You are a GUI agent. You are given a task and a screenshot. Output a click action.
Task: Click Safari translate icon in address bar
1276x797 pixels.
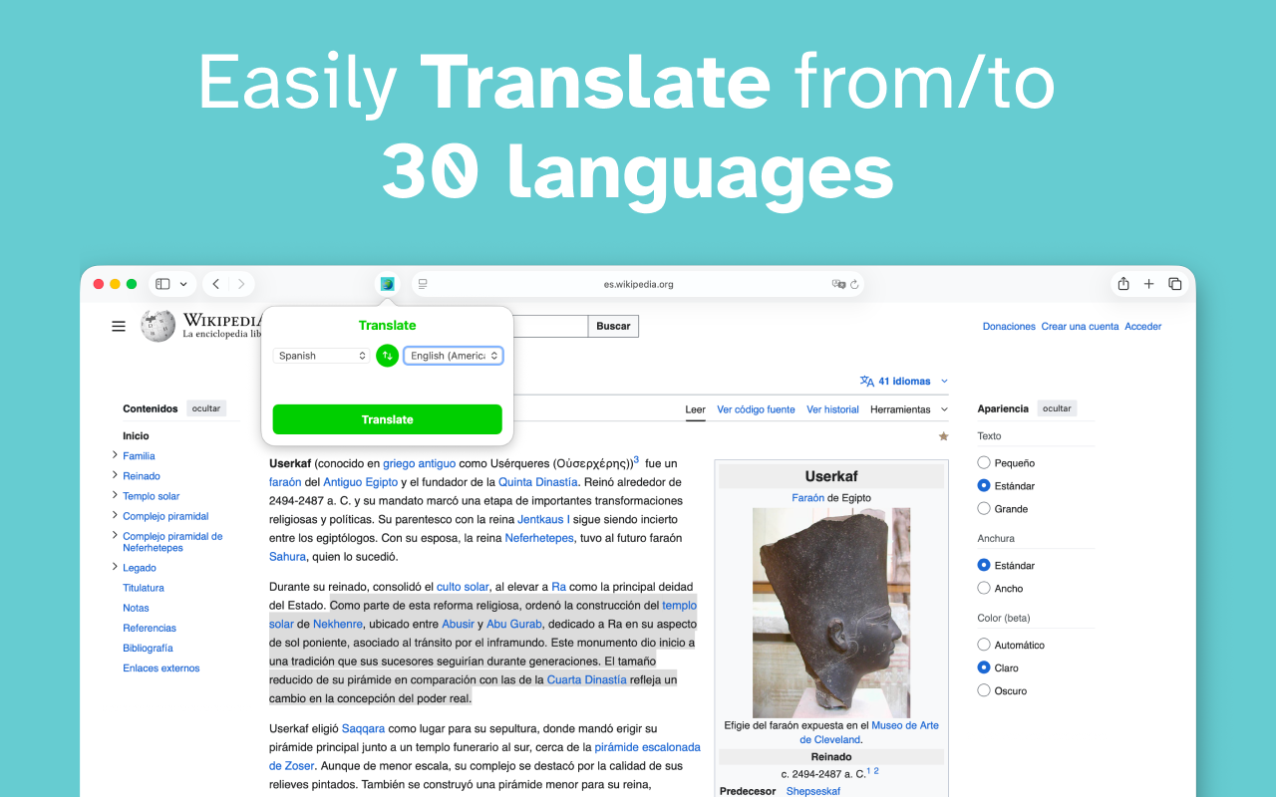pos(839,284)
